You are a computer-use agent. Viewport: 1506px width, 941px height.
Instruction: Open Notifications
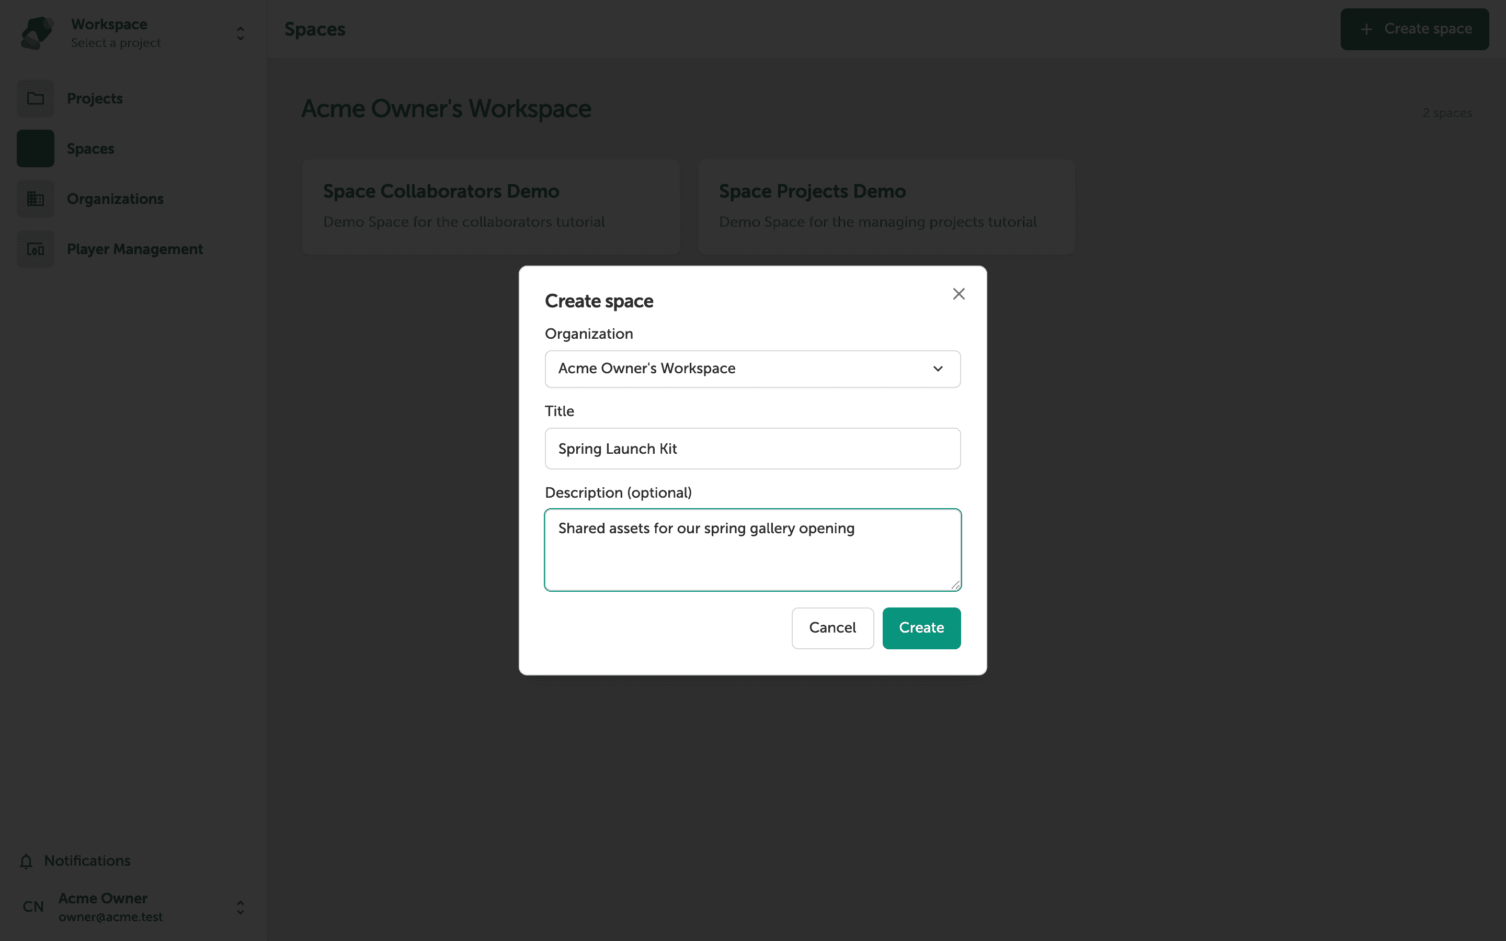(x=75, y=860)
